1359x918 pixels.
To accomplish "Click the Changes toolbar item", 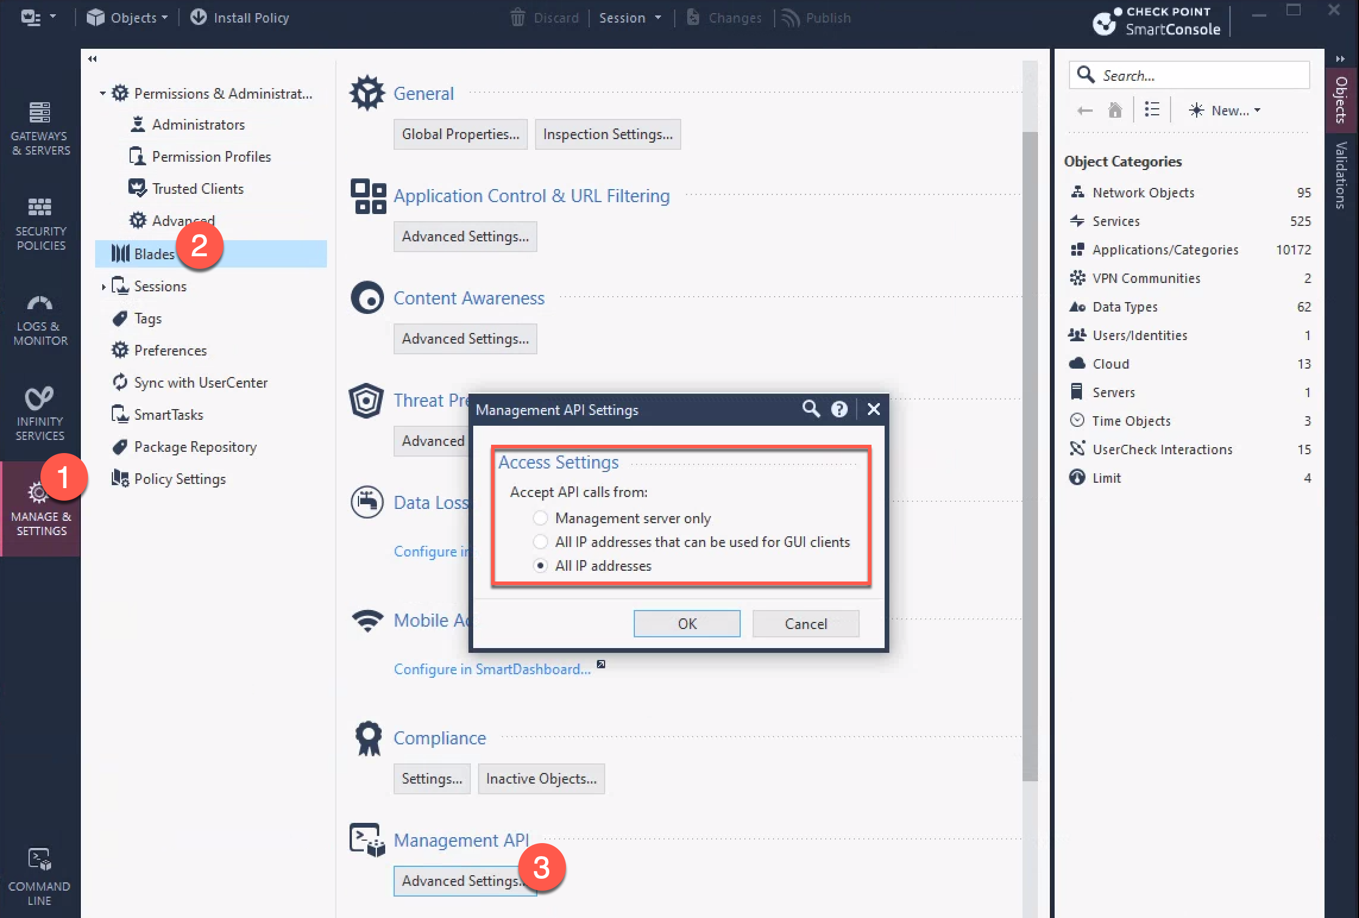I will coord(724,18).
